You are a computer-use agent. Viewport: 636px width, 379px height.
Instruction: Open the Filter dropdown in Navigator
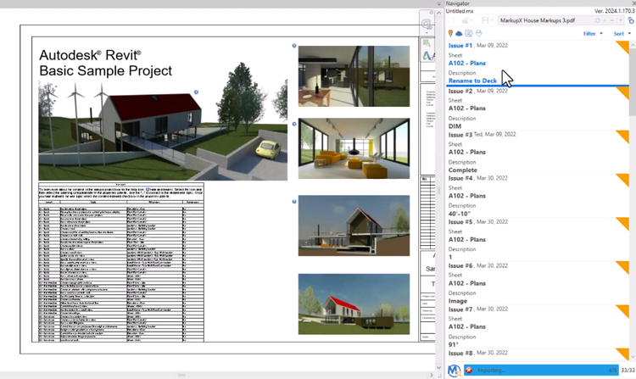pyautogui.click(x=593, y=34)
